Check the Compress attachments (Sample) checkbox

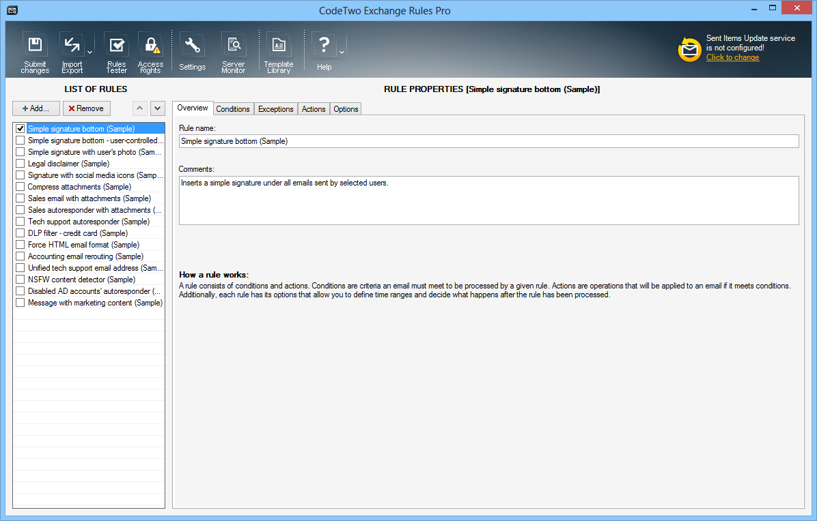point(20,187)
